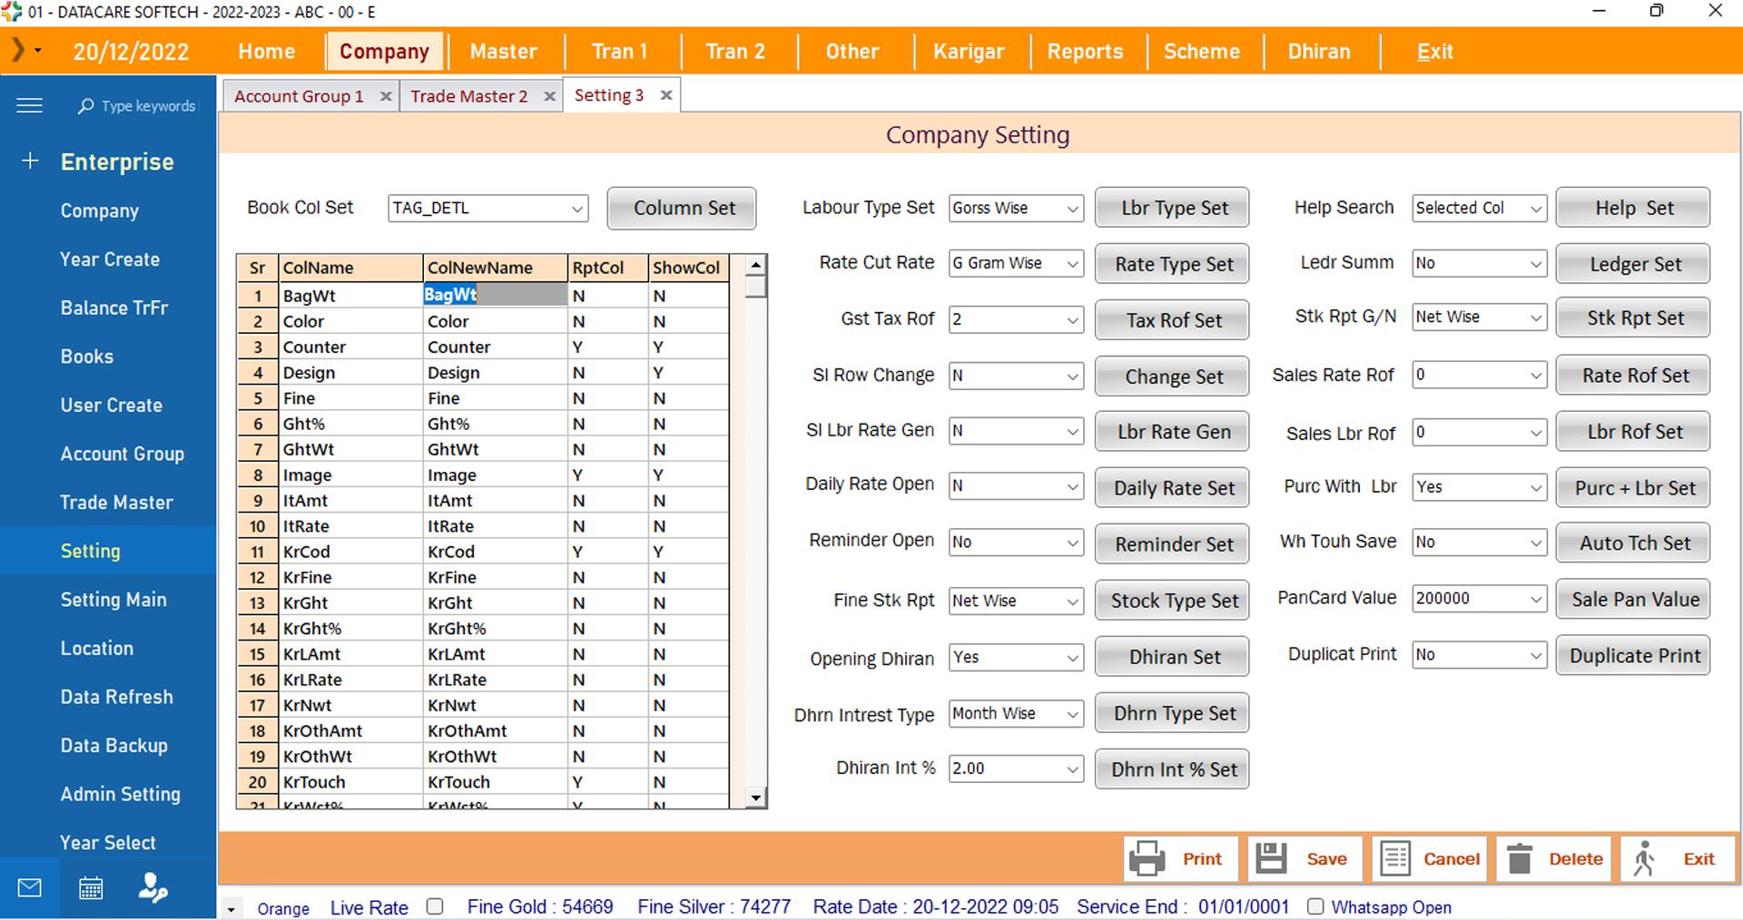Click the mail envelope icon at bottom left

tap(30, 888)
